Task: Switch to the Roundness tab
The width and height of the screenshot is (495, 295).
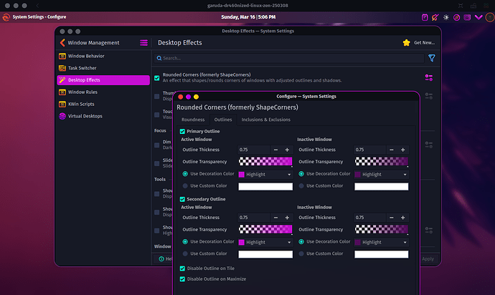Action: click(193, 120)
